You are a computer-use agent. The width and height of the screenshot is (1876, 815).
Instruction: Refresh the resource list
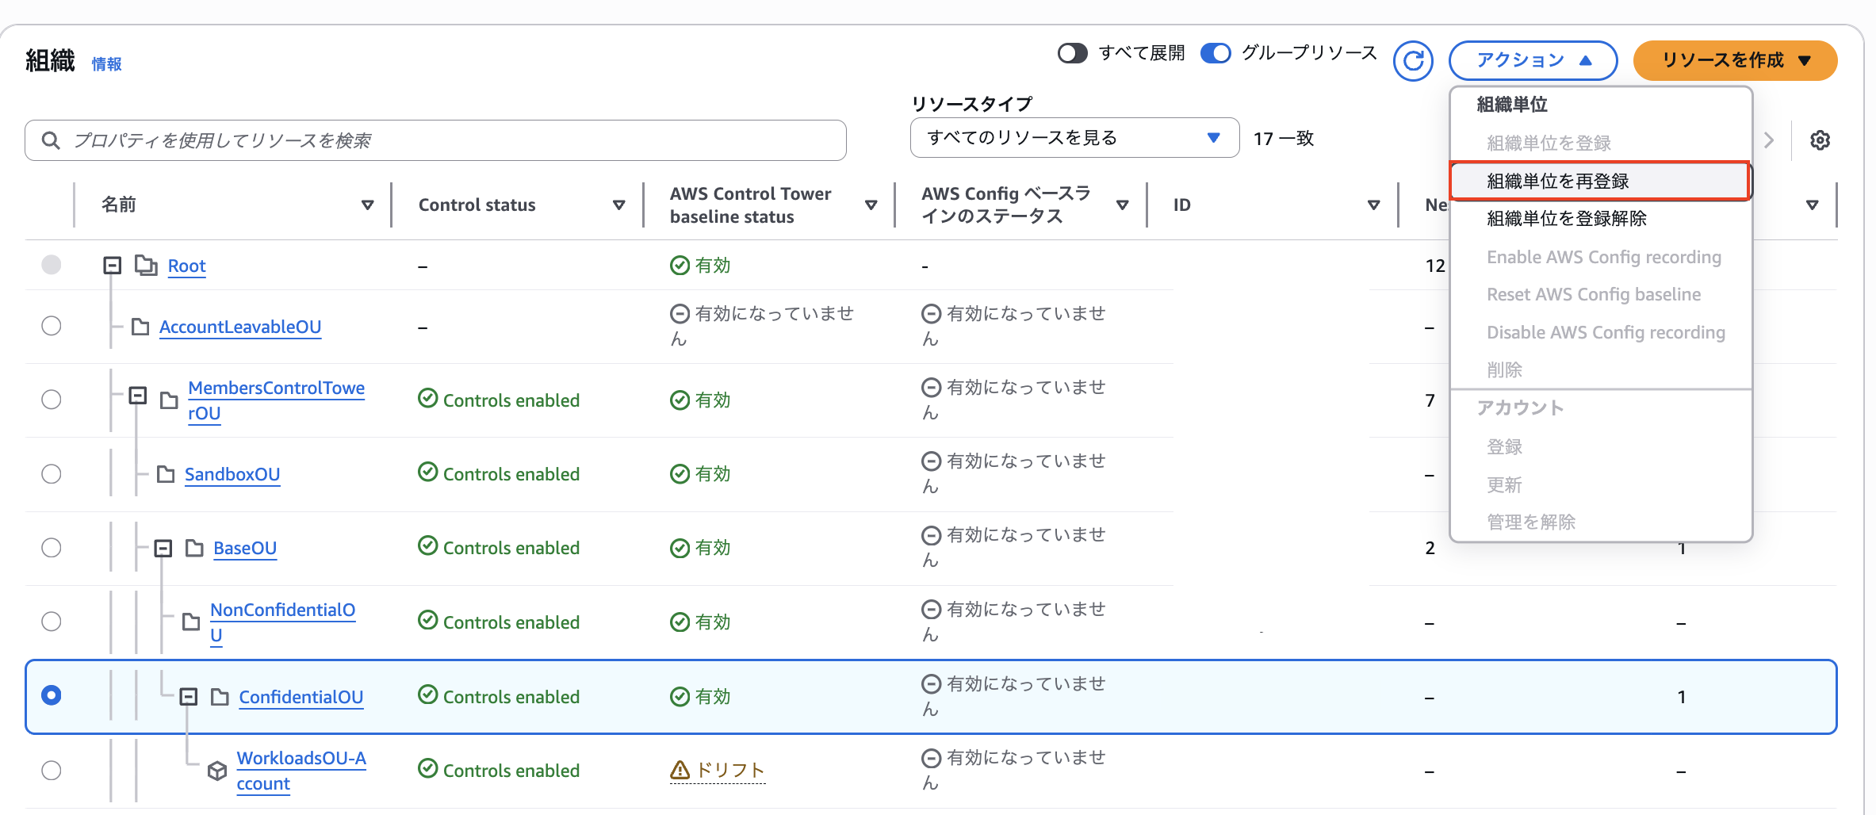(1413, 60)
